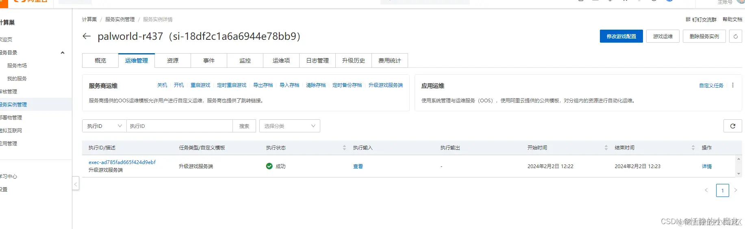The image size is (745, 229).
Task: Go to previous page arrow
Action: (706, 190)
